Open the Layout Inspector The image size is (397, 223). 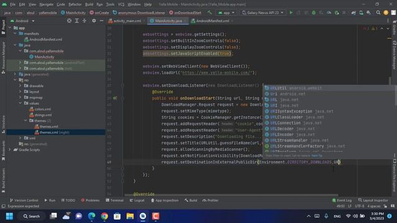click(373, 200)
